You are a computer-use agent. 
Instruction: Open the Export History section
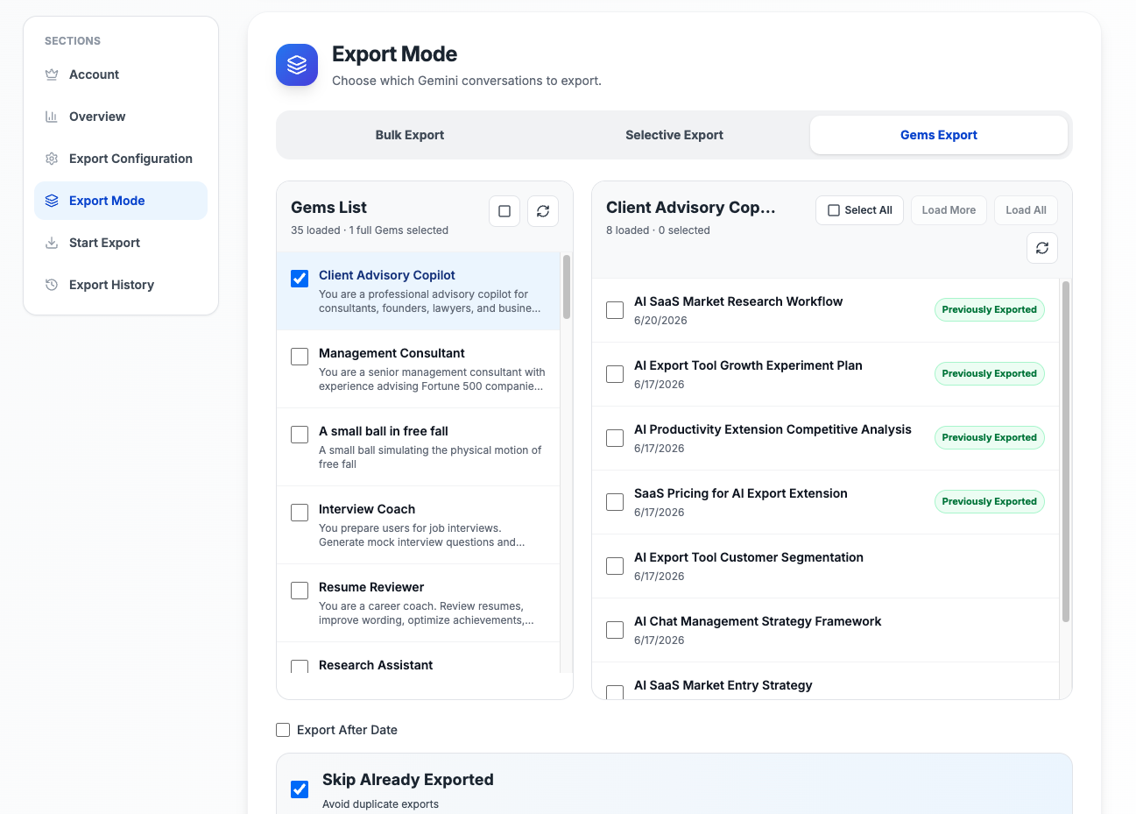point(121,285)
